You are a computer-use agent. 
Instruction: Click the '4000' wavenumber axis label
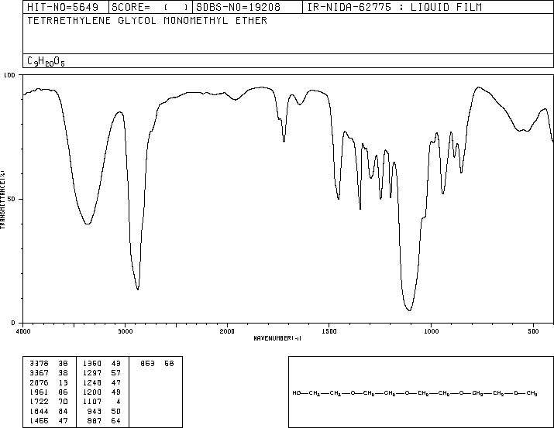pos(23,331)
